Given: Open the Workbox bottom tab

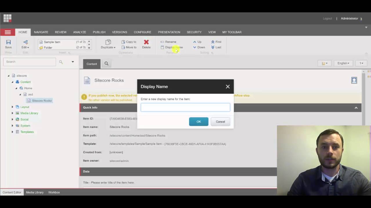Looking at the screenshot, I should tap(54, 192).
